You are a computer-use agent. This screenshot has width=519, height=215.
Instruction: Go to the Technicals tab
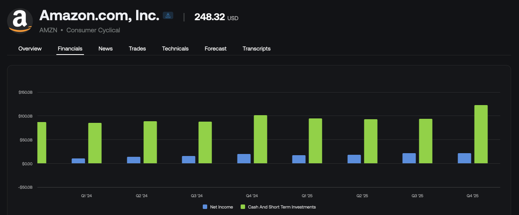[x=175, y=48]
